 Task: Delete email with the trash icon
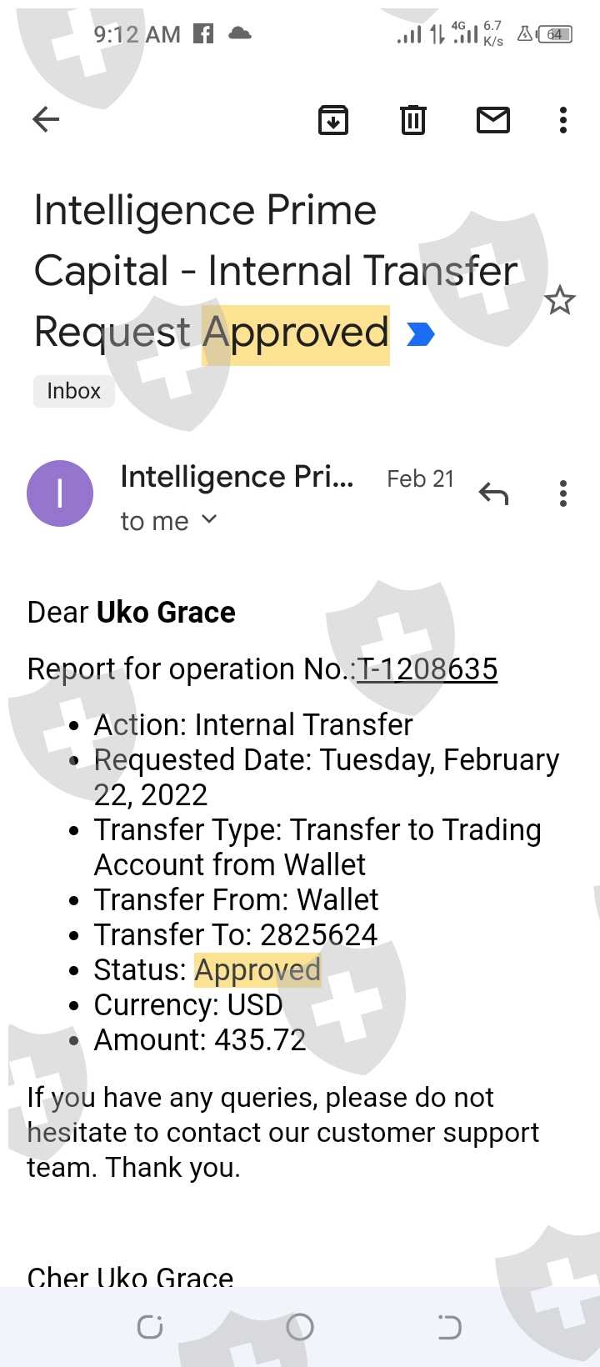click(x=413, y=120)
